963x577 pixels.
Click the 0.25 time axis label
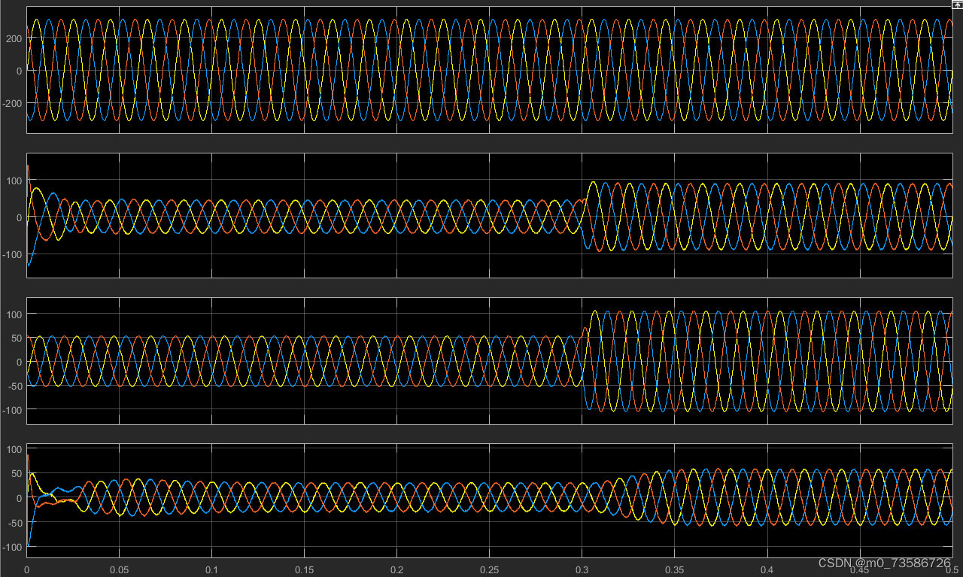pos(490,570)
